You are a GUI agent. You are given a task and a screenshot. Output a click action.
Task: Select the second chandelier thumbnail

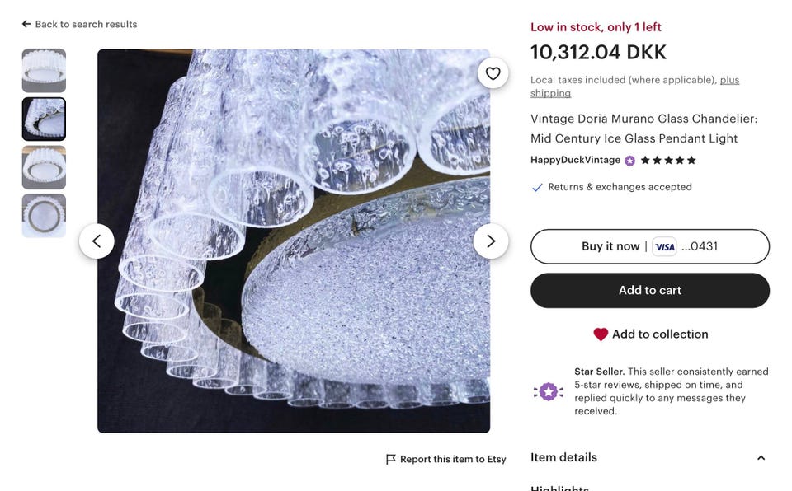pyautogui.click(x=44, y=119)
